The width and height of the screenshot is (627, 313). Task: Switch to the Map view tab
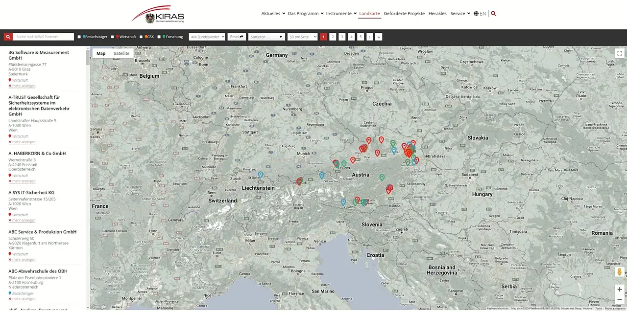101,53
